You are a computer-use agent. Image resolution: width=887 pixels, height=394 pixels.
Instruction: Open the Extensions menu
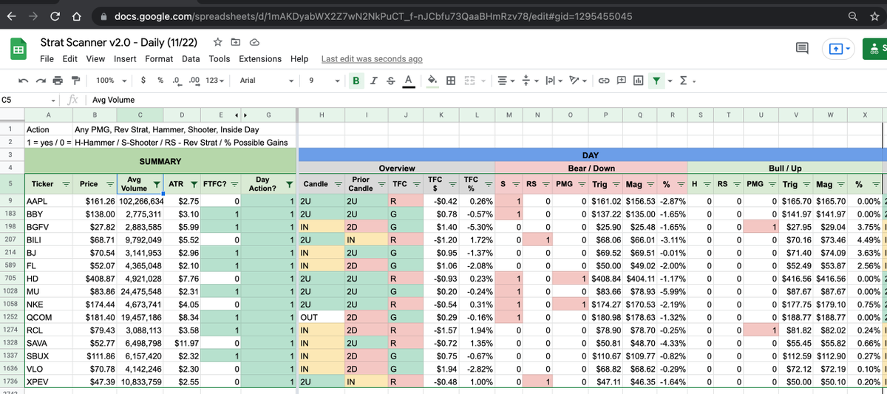260,59
